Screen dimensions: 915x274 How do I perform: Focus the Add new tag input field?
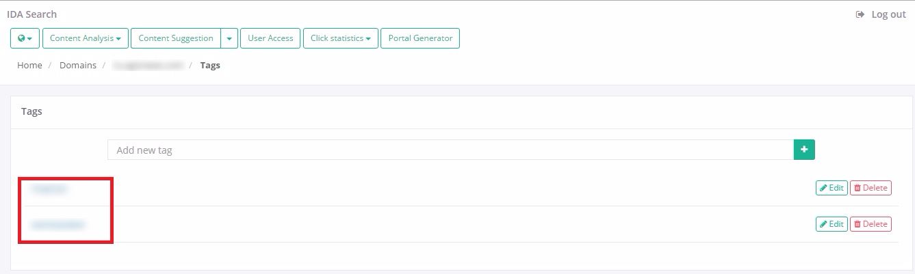point(450,150)
